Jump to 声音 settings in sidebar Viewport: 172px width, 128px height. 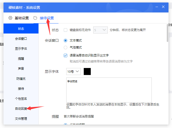click(x=21, y=68)
